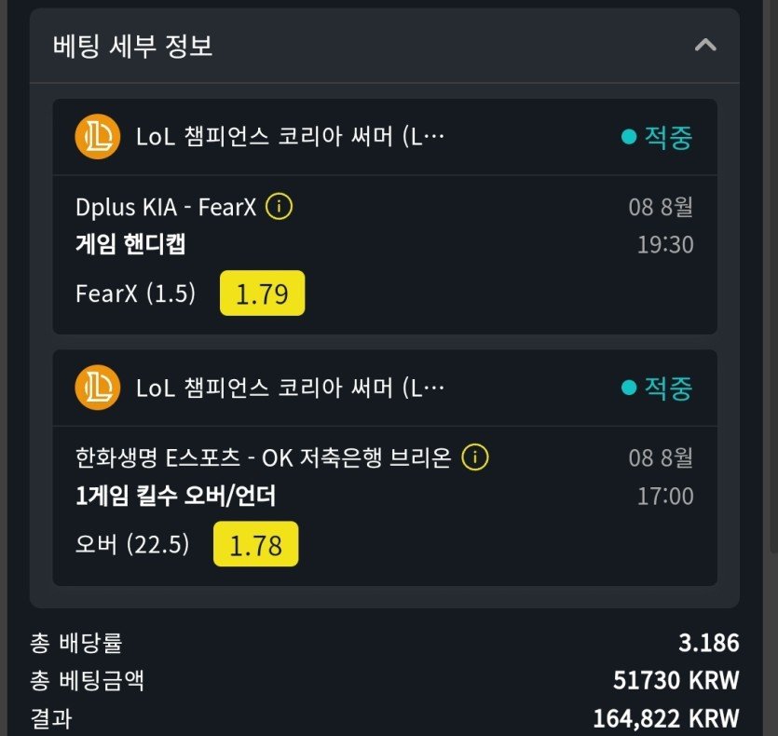Select the yellow 1.79 odds badge
The width and height of the screenshot is (778, 736).
tap(262, 293)
